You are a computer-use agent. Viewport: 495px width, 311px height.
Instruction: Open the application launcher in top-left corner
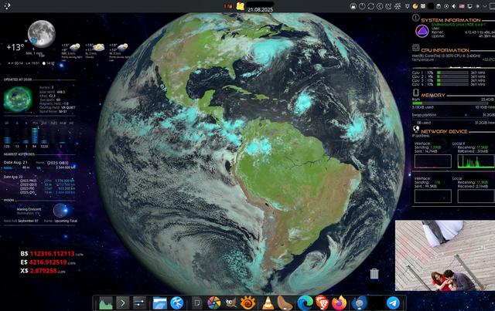click(x=7, y=6)
